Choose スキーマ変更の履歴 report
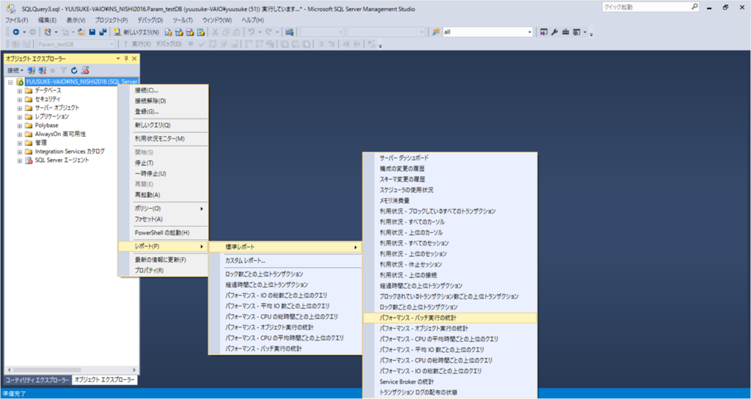 pyautogui.click(x=450, y=179)
